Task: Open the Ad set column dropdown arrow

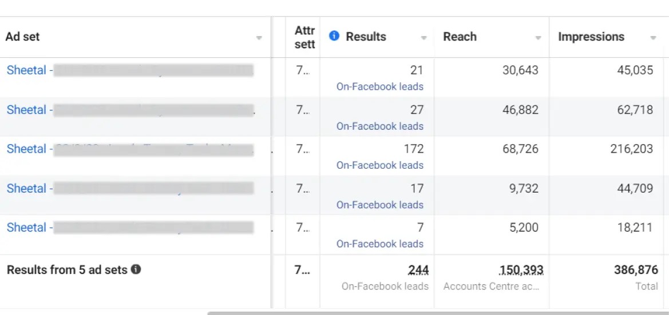Action: coord(259,38)
